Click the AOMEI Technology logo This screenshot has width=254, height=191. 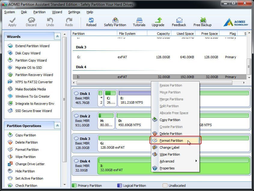(x=236, y=22)
